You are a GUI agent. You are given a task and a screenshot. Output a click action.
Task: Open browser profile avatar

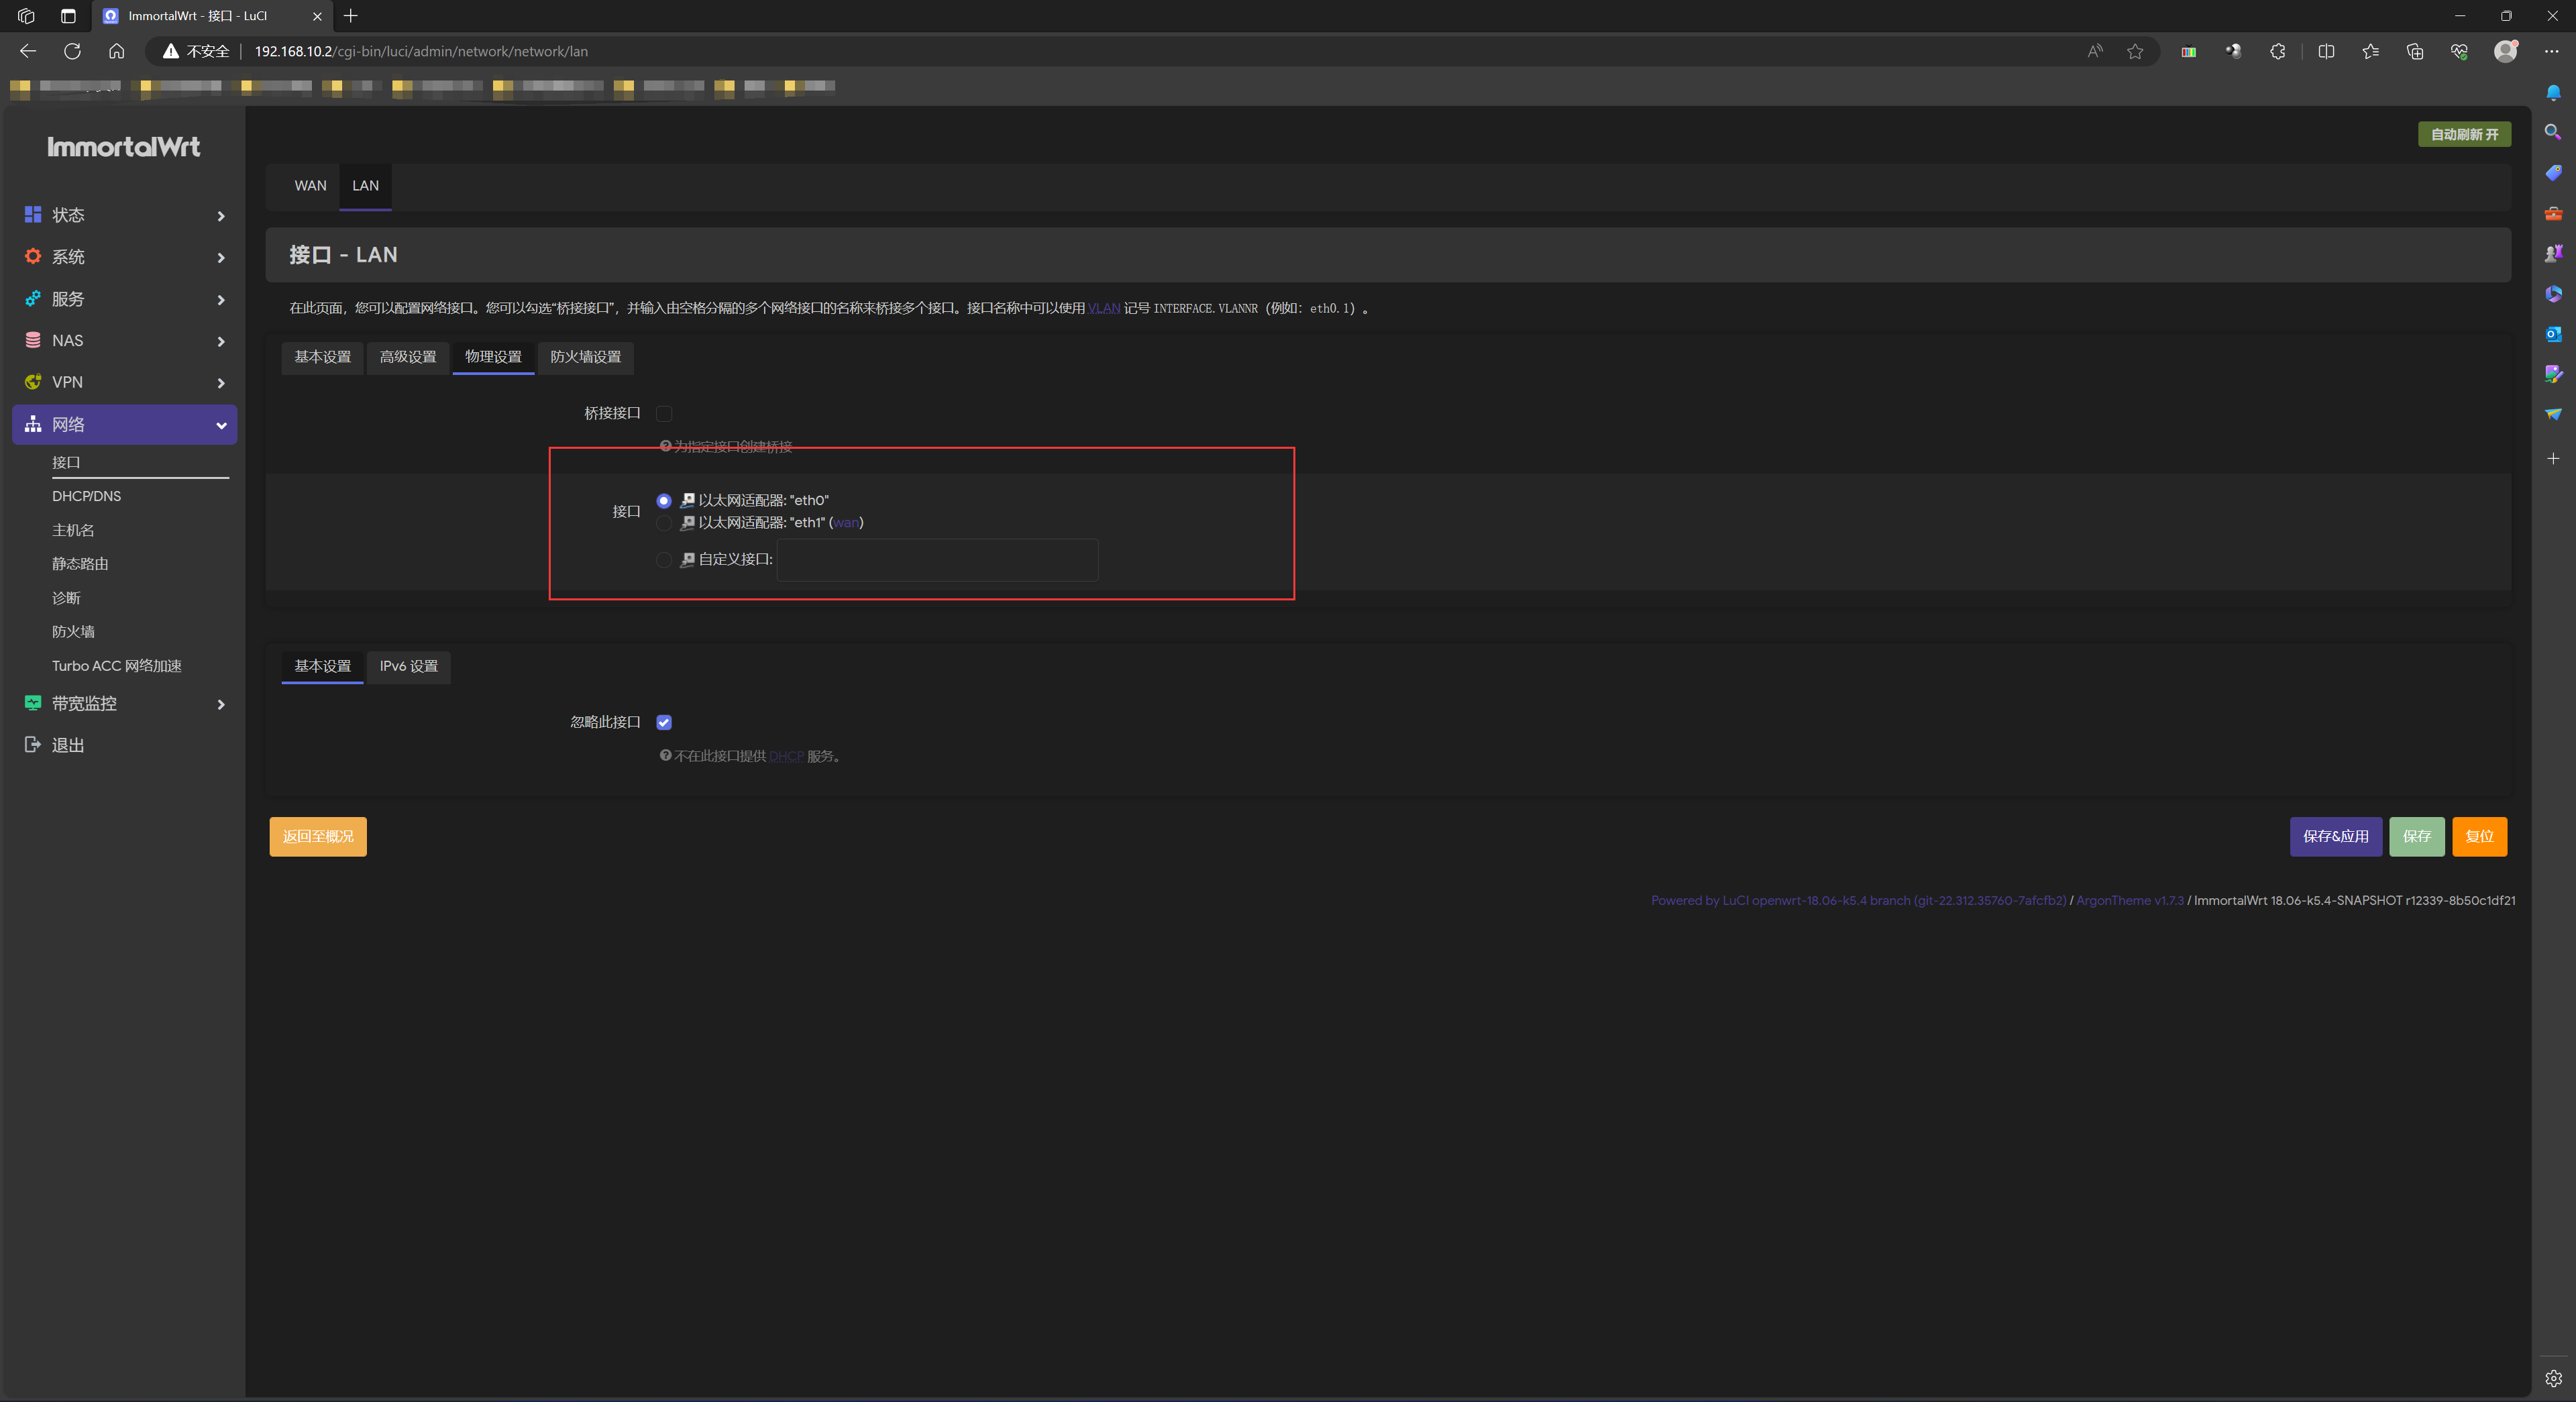coord(2505,51)
